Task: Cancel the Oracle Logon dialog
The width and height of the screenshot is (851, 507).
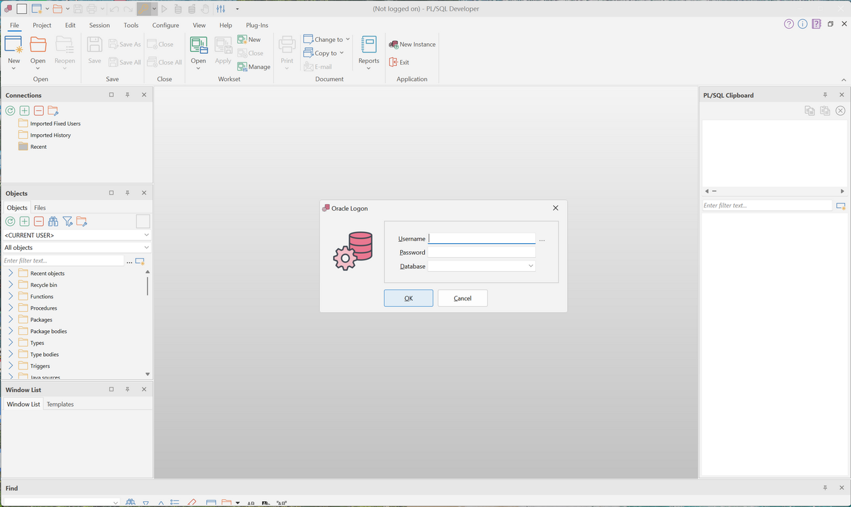Action: coord(462,298)
